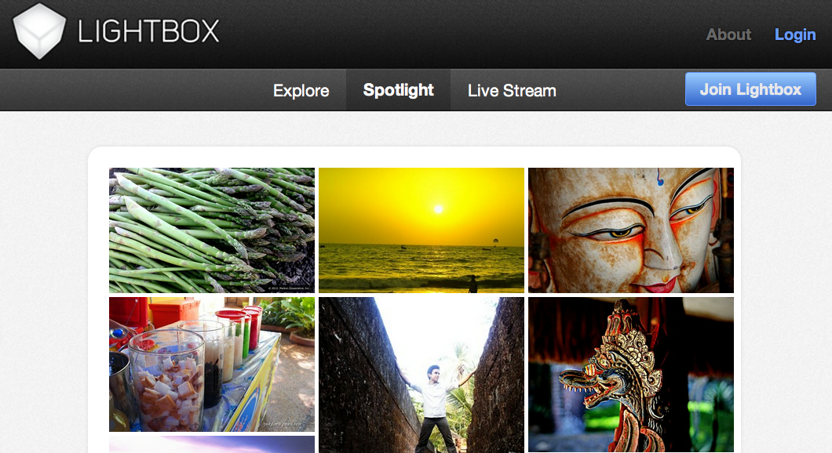Open the man between rock walls photo
832x453 pixels.
pyautogui.click(x=421, y=375)
